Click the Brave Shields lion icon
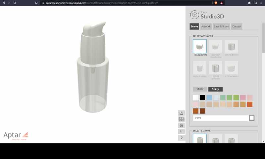 pos(216,3)
